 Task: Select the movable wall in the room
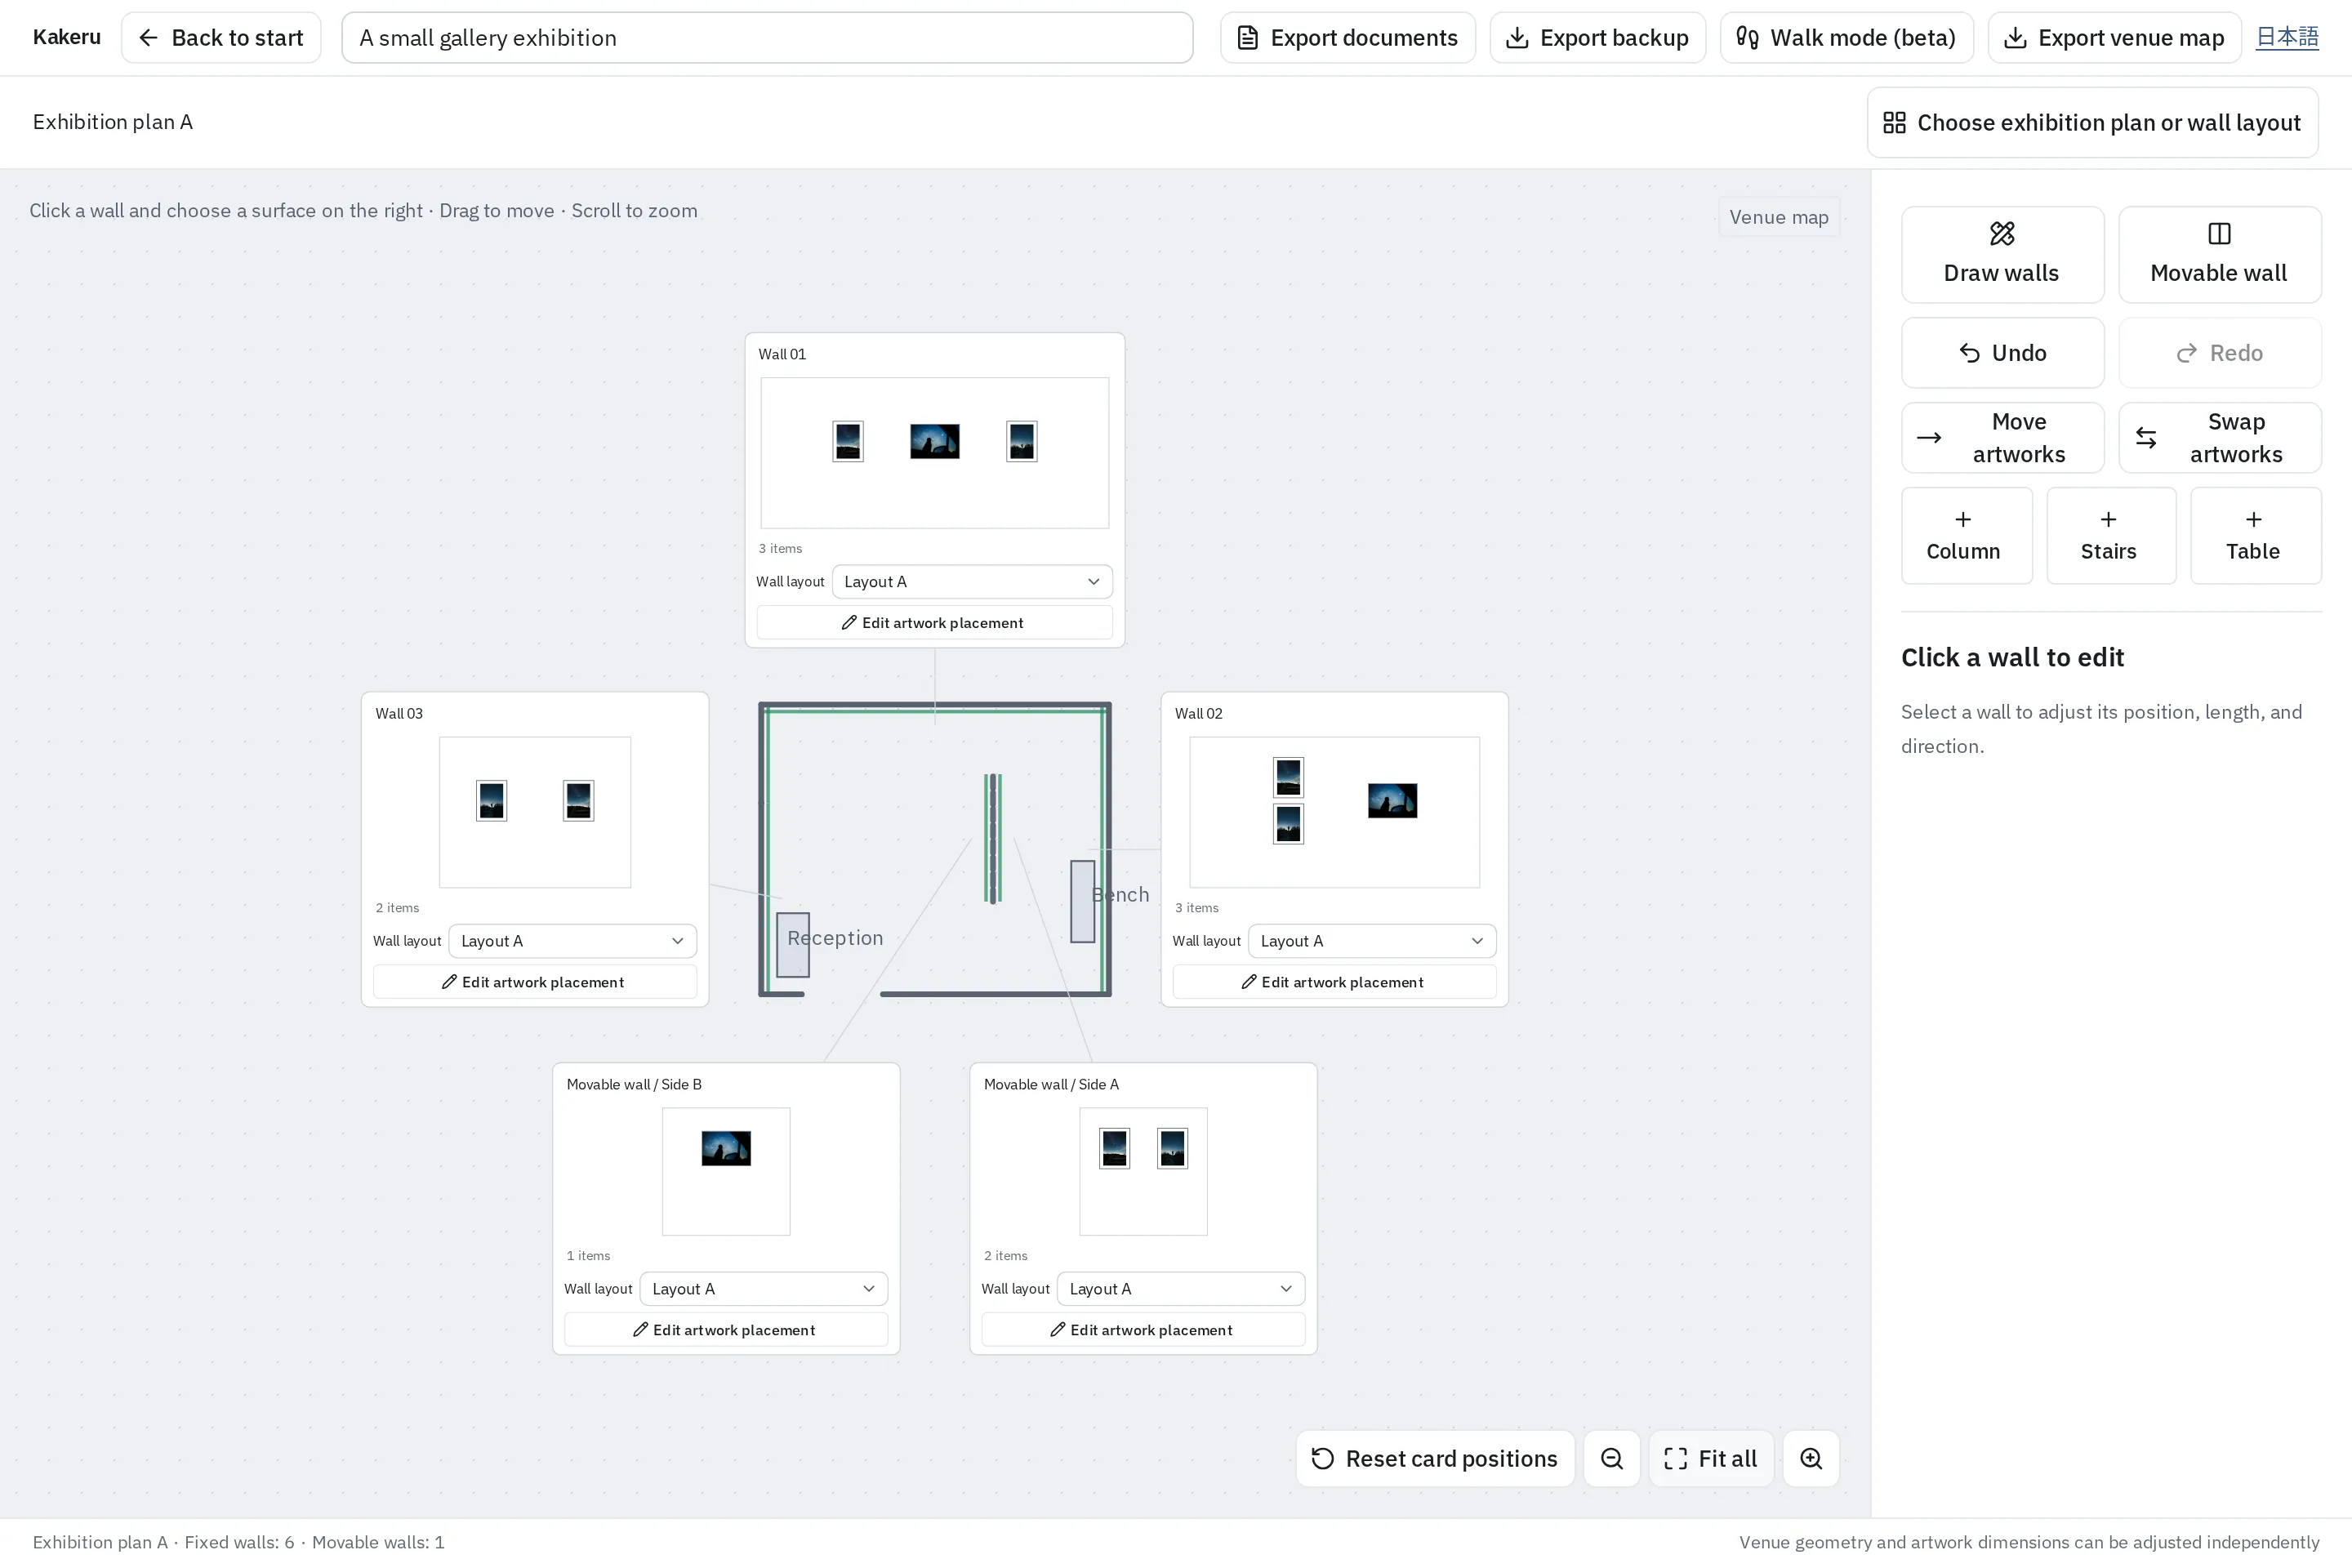[993, 838]
